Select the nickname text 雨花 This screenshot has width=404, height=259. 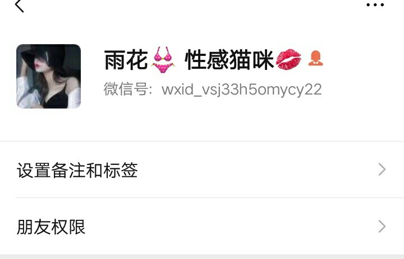coord(126,60)
